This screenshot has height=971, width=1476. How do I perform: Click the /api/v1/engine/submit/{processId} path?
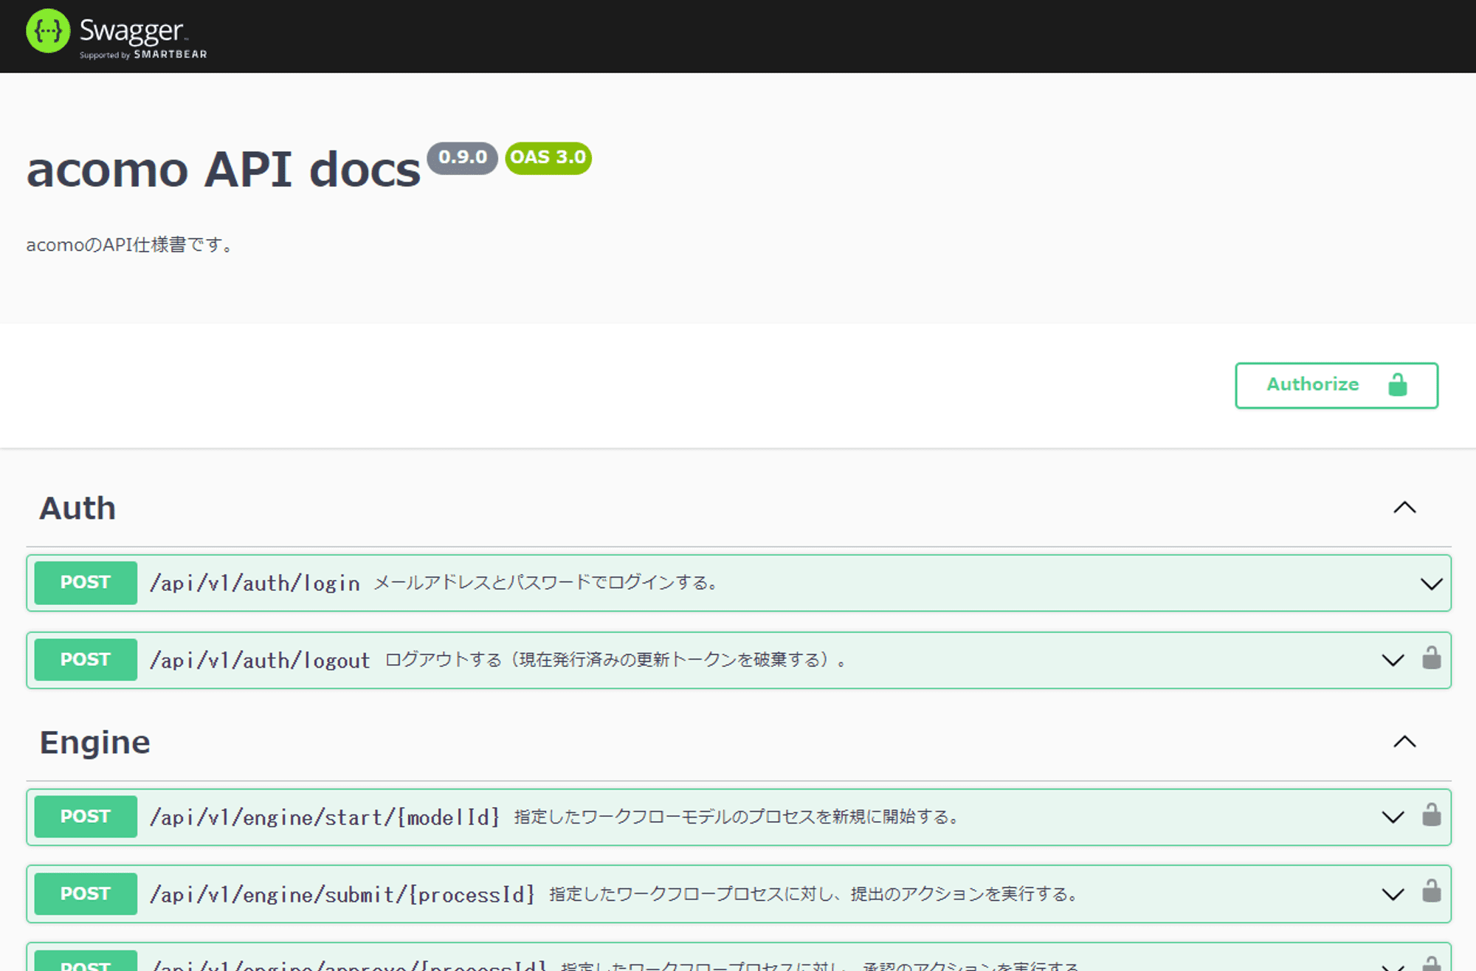(x=342, y=894)
